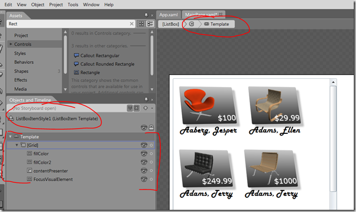
Task: Toggle lock-all header padlock
Action: [151, 128]
